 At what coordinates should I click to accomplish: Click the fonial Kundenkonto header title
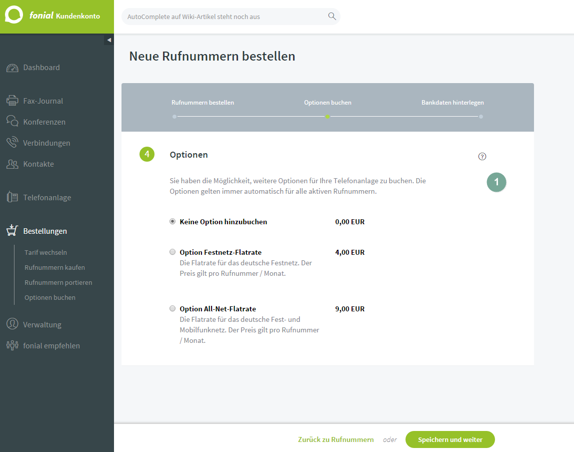pyautogui.click(x=64, y=16)
